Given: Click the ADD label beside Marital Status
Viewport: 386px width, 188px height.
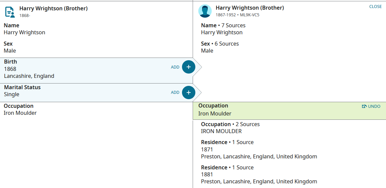Looking at the screenshot, I should [175, 93].
